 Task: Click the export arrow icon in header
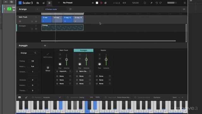[x=151, y=3]
